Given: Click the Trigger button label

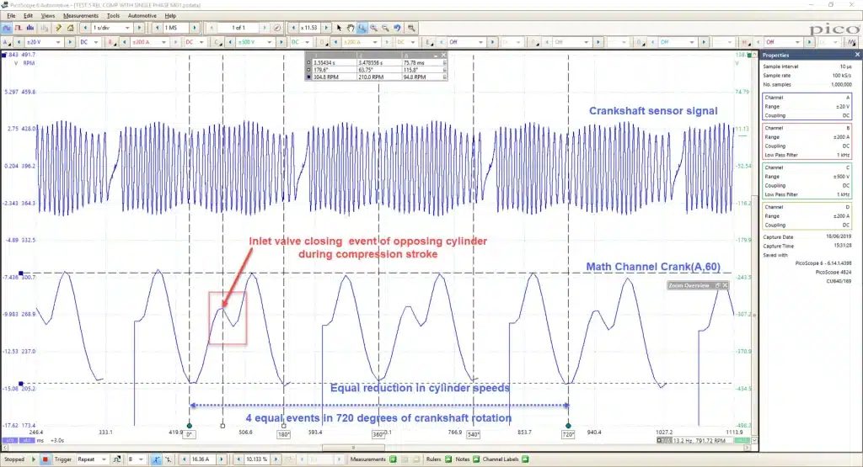Looking at the screenshot, I should 62,459.
